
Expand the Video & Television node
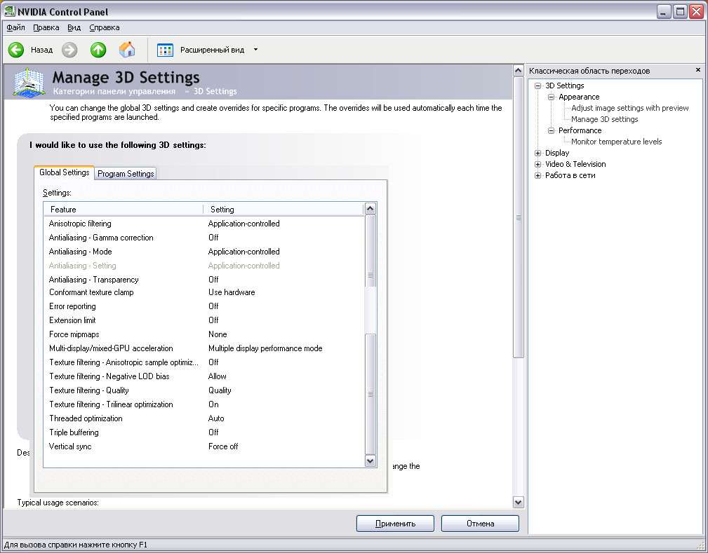[538, 164]
